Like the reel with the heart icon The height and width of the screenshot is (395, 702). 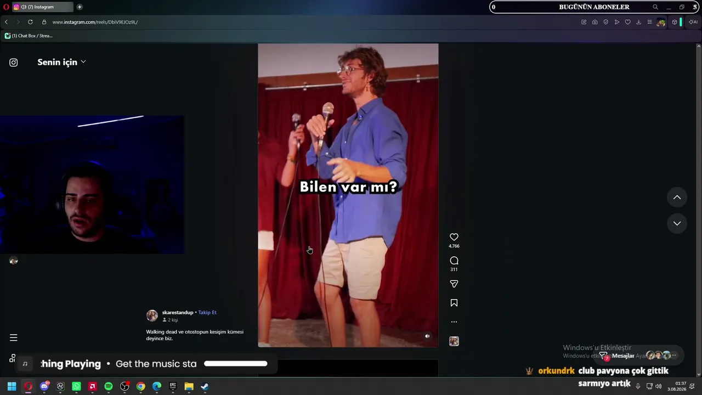454,237
